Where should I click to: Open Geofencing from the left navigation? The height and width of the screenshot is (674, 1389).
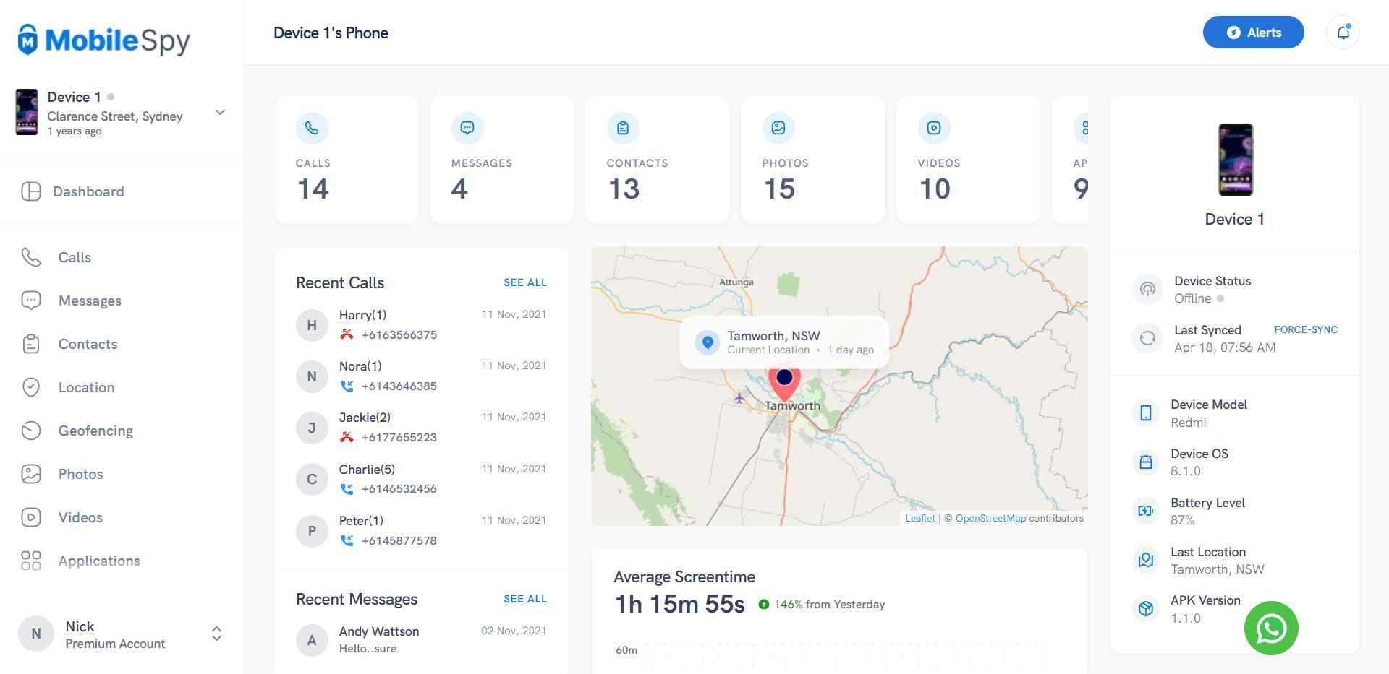pos(32,431)
